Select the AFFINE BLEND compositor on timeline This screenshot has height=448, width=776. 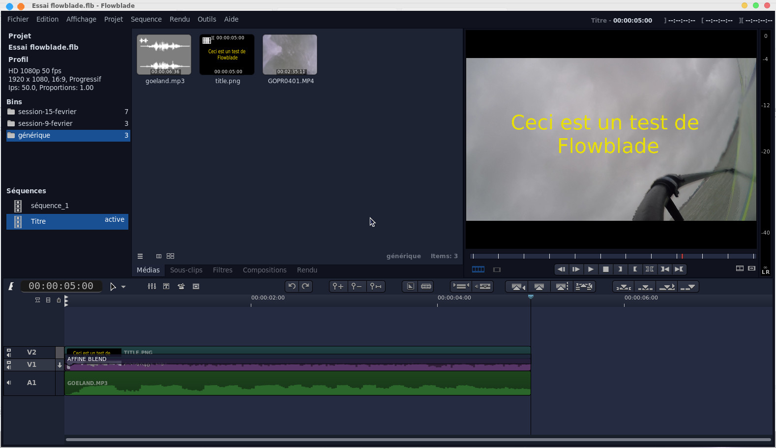[298, 359]
